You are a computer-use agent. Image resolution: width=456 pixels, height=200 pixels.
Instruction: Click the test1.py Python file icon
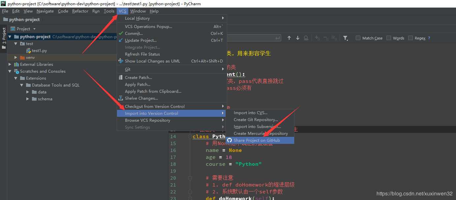(x=29, y=51)
